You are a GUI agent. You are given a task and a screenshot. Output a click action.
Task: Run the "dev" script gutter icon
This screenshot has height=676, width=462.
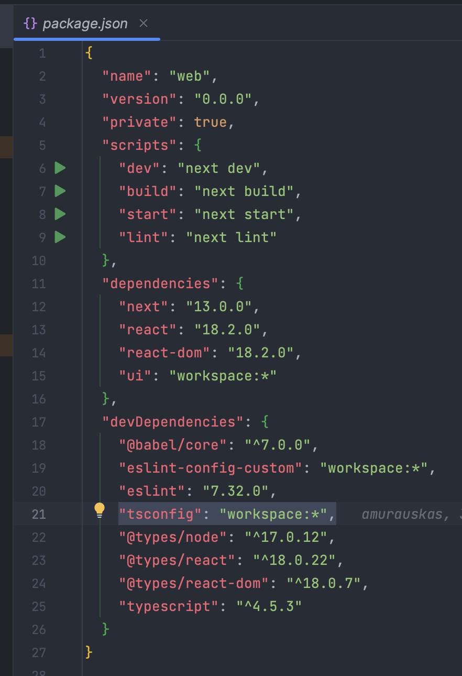point(60,168)
